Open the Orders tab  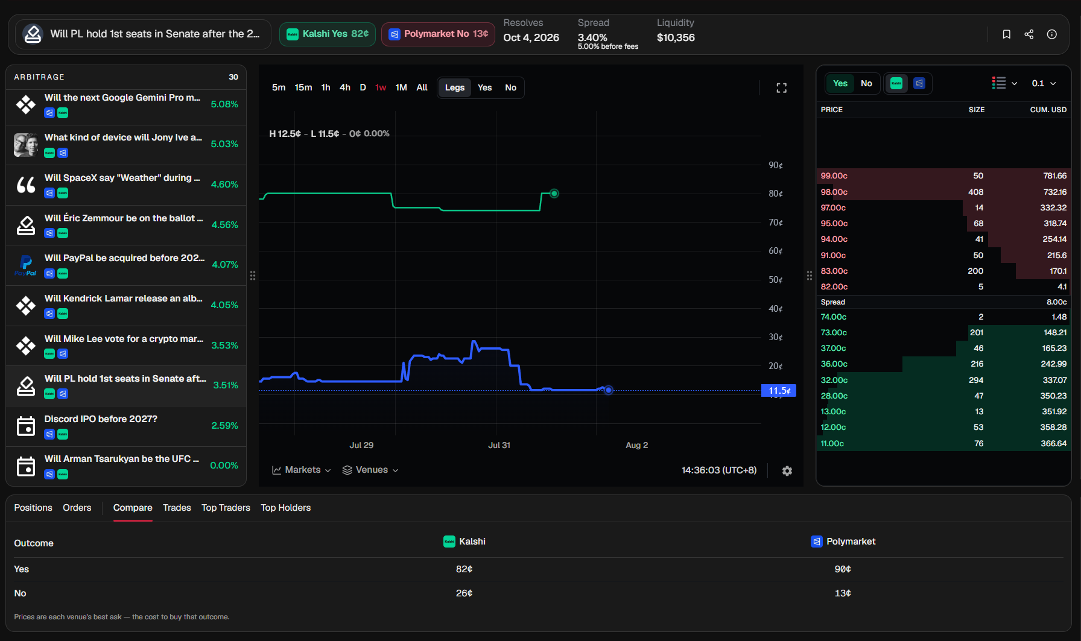pos(77,508)
